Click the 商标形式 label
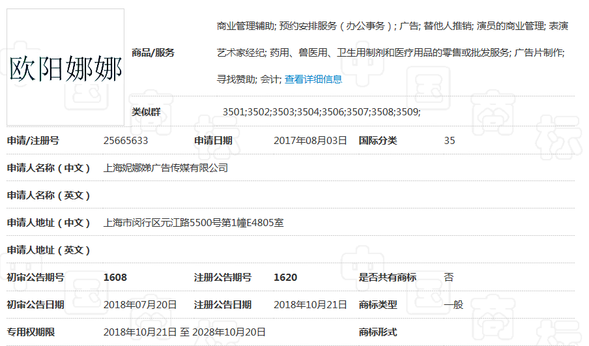 pos(378,332)
